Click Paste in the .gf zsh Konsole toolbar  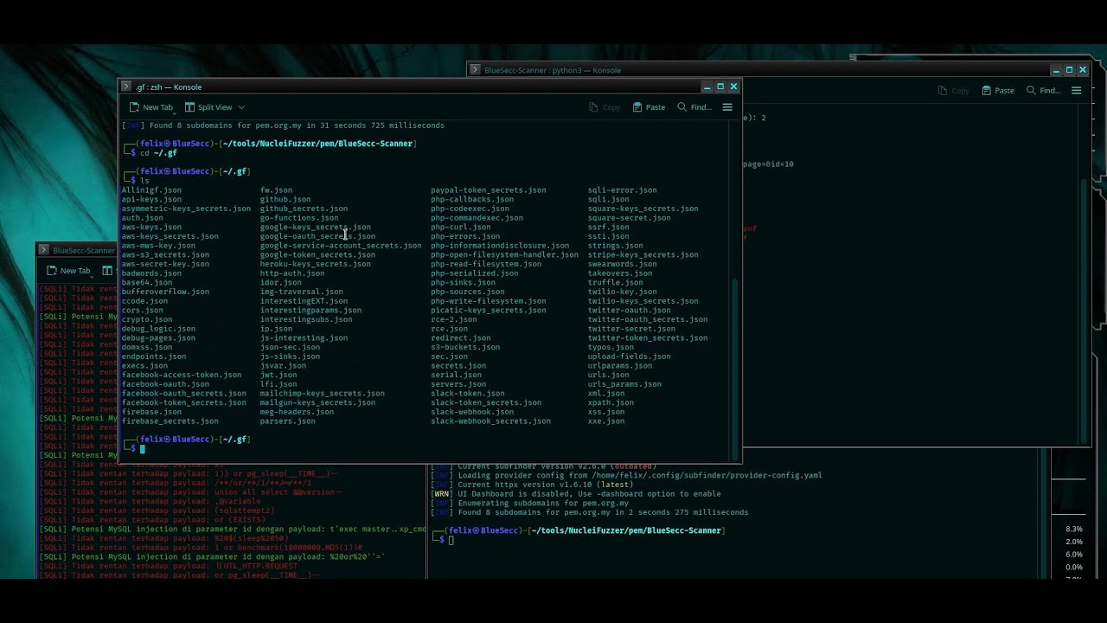tap(649, 107)
